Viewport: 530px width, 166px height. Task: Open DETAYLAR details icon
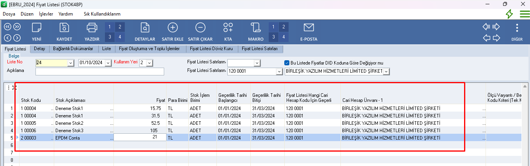click(x=145, y=28)
